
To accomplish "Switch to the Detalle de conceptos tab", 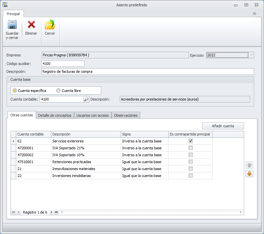I will pos(55,115).
